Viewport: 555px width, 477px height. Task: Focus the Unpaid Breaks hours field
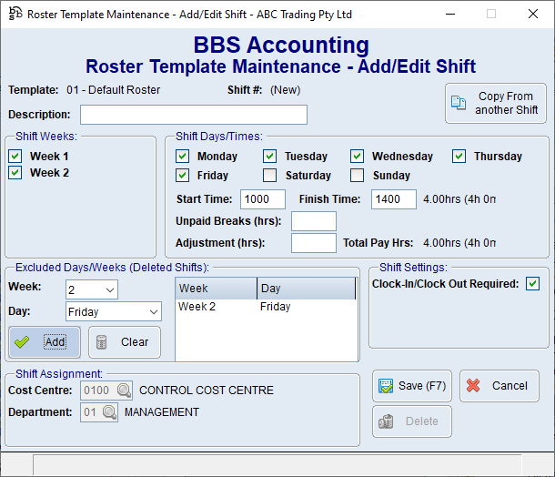[x=313, y=221]
